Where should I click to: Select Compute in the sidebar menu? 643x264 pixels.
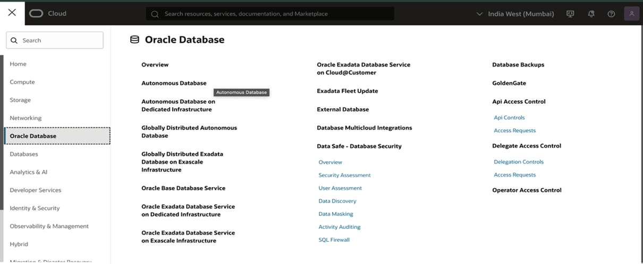tap(22, 82)
